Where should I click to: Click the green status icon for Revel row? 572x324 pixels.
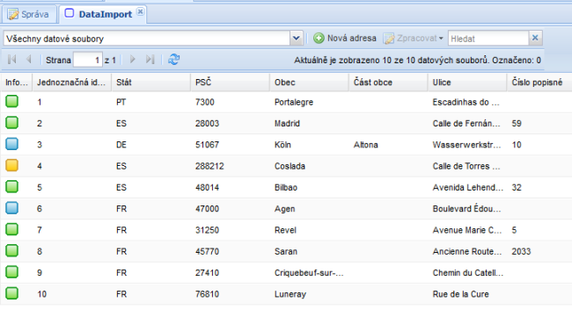[11, 229]
